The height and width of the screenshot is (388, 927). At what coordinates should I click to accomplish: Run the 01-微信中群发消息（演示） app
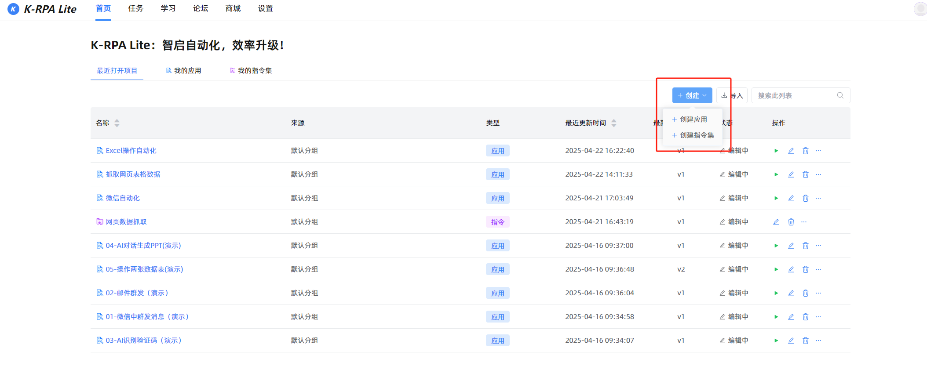click(x=776, y=317)
